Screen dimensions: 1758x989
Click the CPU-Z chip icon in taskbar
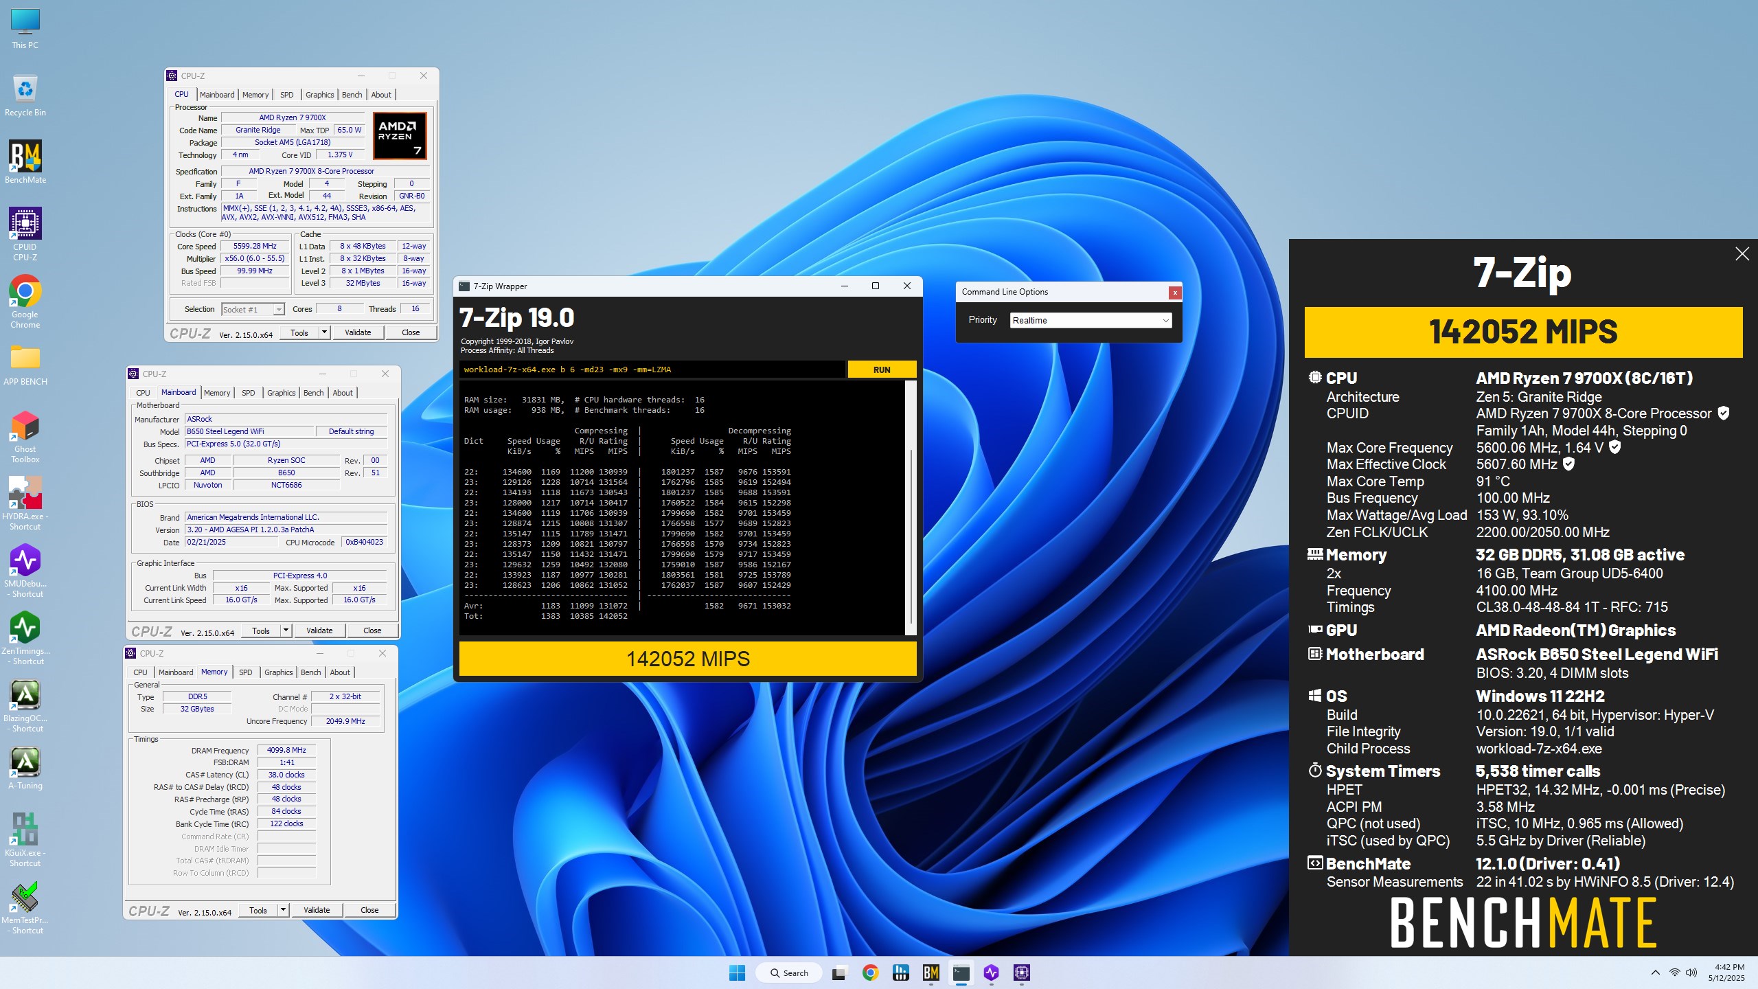click(1022, 973)
